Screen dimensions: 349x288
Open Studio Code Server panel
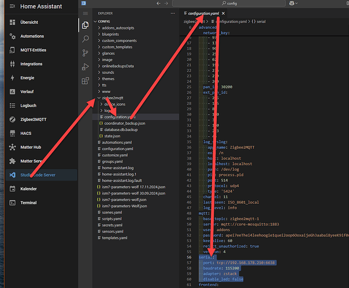point(41,175)
